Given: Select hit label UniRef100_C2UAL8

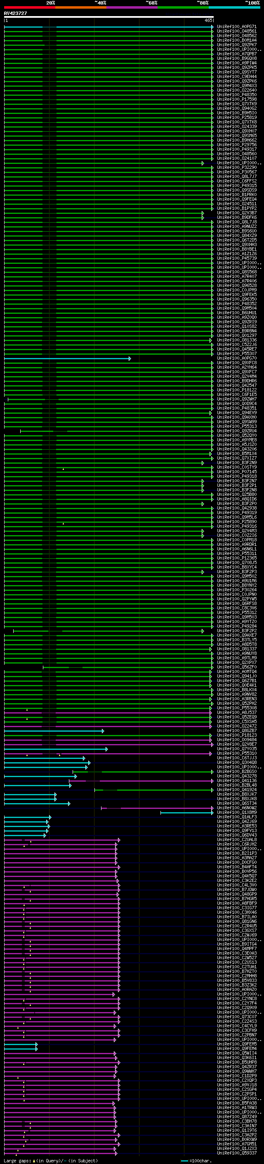Looking at the screenshot, I should (x=236, y=839).
